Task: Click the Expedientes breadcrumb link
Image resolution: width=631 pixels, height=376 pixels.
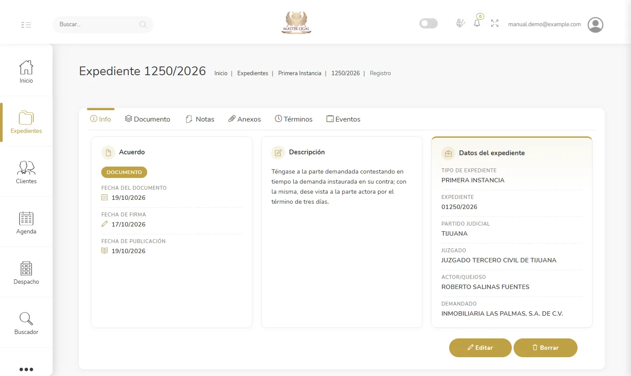Action: point(253,73)
